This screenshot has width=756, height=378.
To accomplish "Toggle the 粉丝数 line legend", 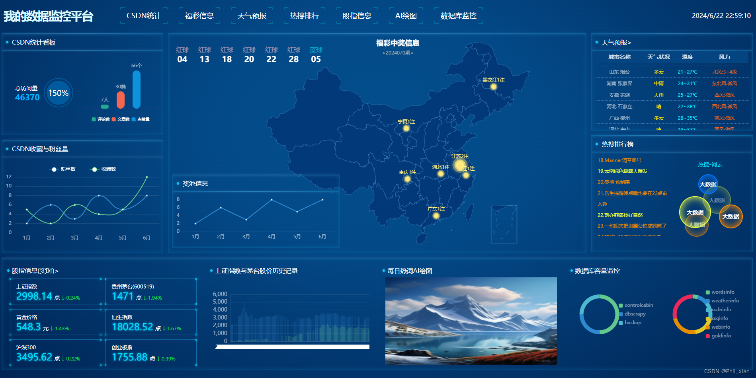I will (63, 169).
